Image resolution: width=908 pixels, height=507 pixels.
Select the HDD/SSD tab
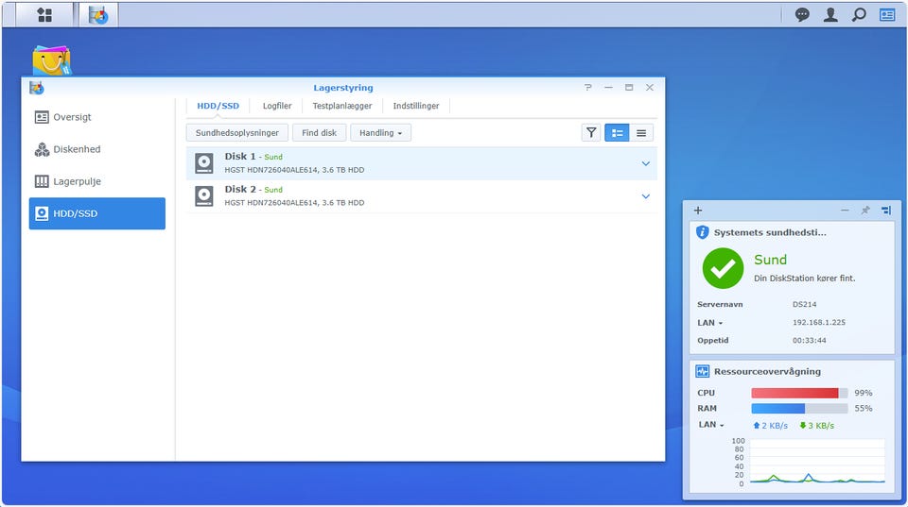click(x=218, y=106)
